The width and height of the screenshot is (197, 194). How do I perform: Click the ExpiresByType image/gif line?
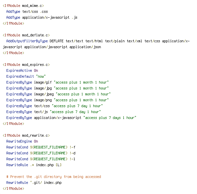57,82
